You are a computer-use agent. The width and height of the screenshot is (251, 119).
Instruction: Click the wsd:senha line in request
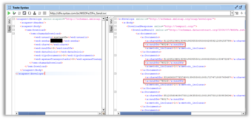57,41
